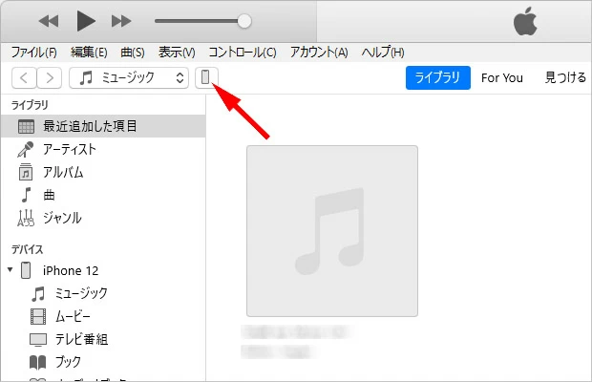
Task: Click the Rewind previous track button
Action: pyautogui.click(x=49, y=20)
